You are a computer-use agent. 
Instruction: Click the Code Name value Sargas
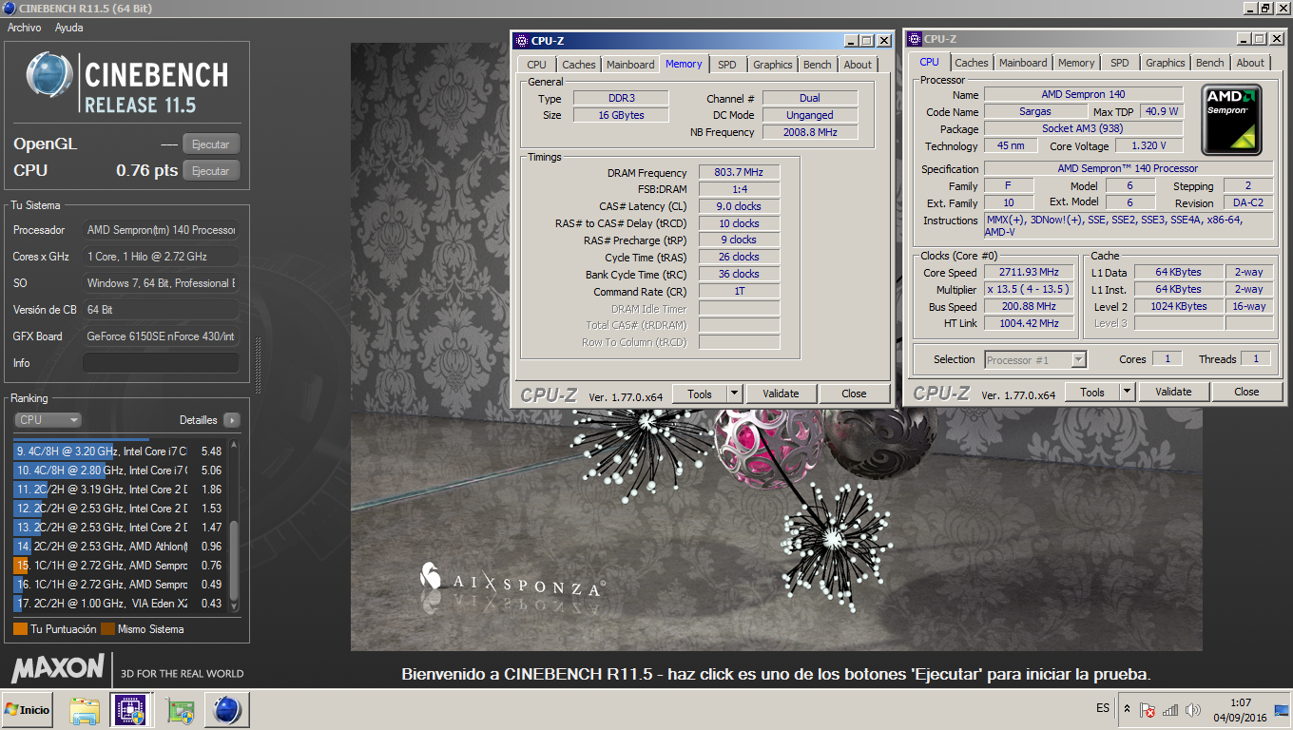point(1034,111)
